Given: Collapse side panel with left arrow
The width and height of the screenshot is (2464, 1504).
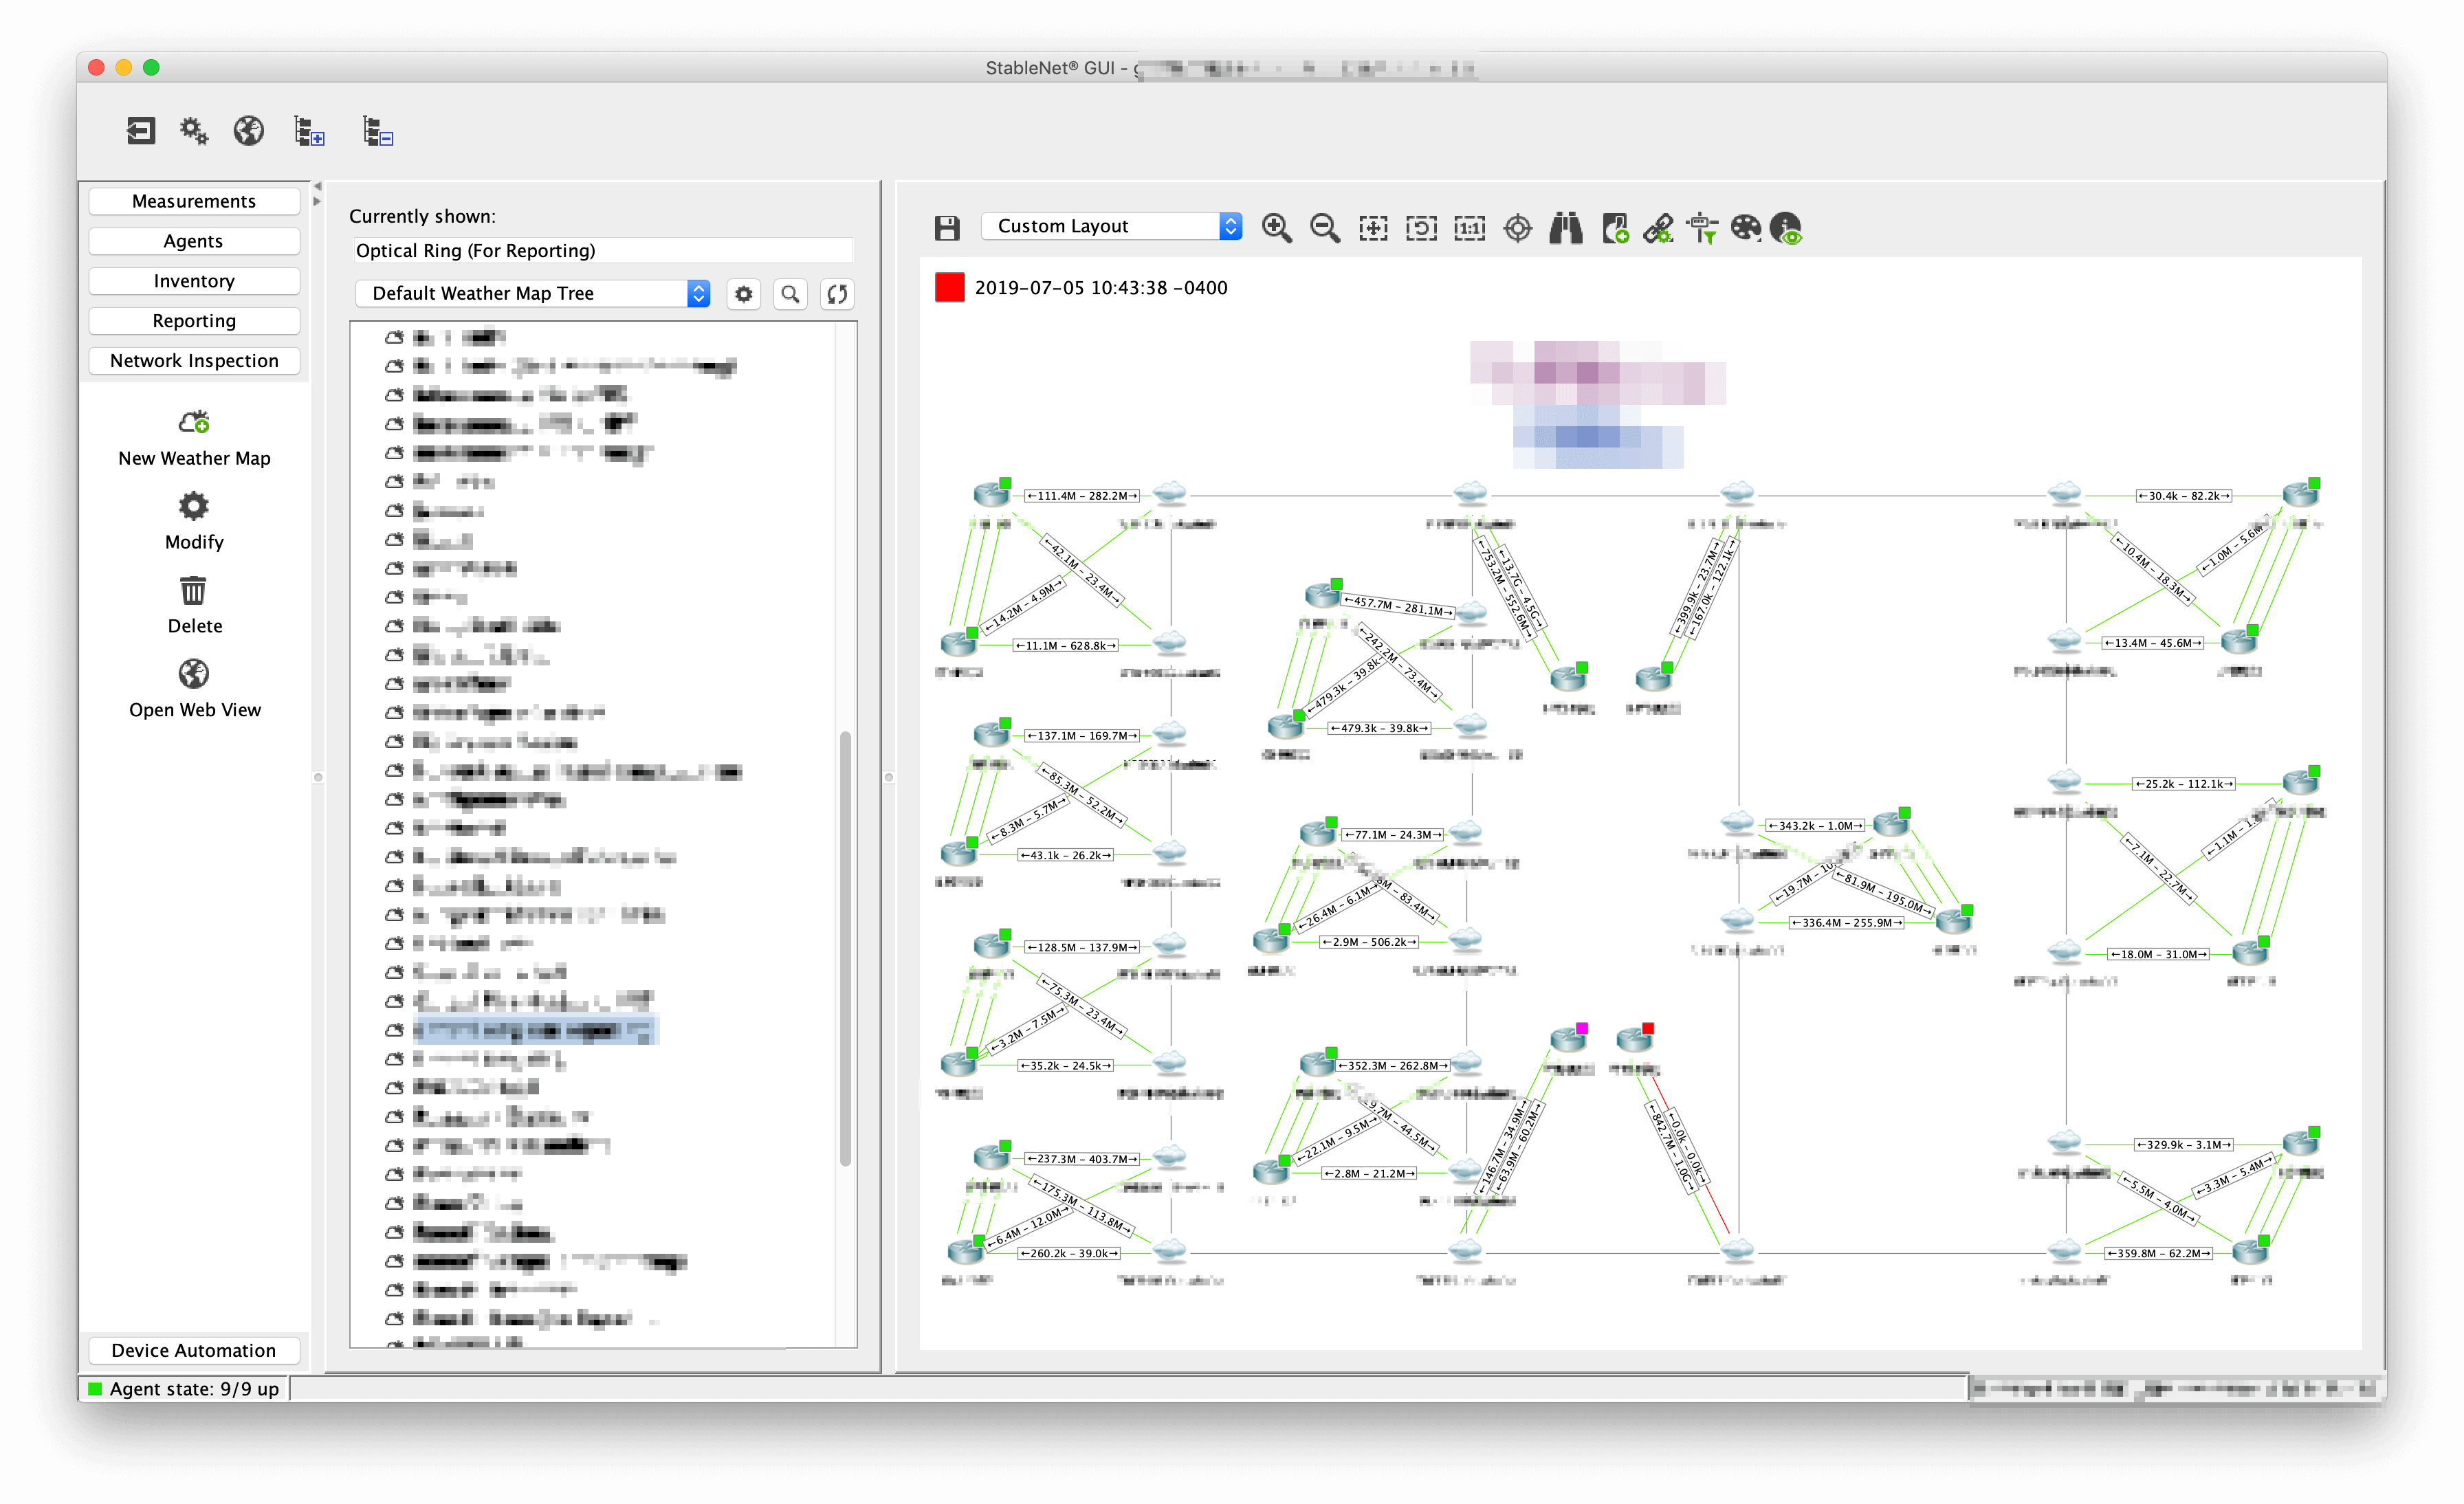Looking at the screenshot, I should click(x=317, y=186).
